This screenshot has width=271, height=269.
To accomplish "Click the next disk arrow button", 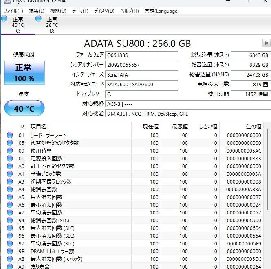I will point(267,43).
